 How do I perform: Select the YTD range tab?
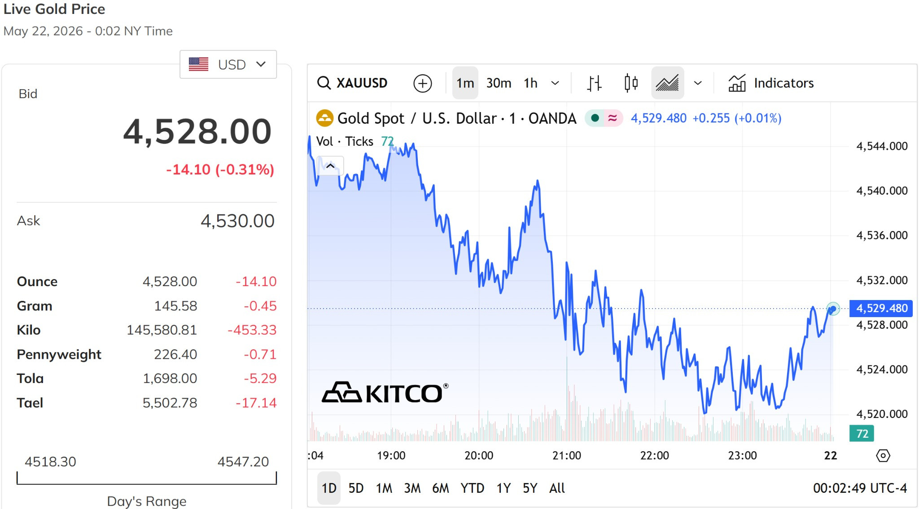[472, 488]
